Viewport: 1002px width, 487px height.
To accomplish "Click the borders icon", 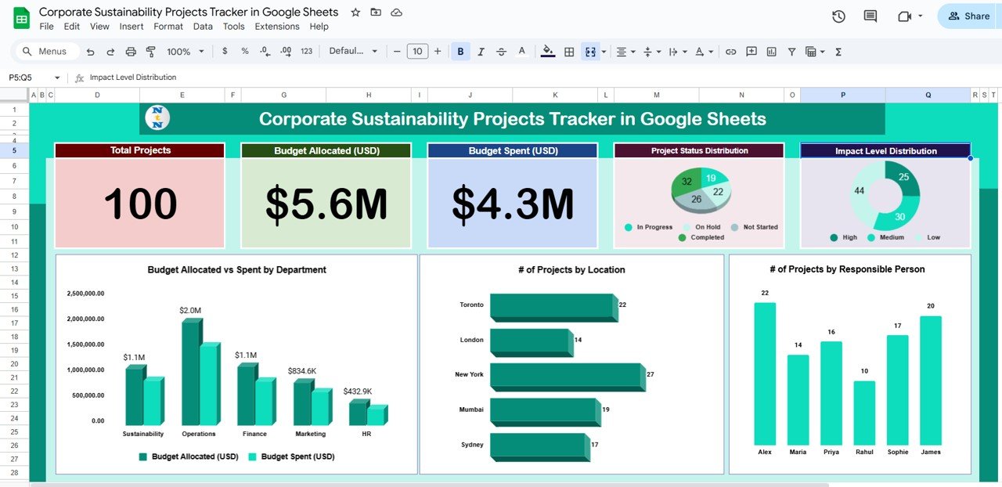I will (569, 51).
